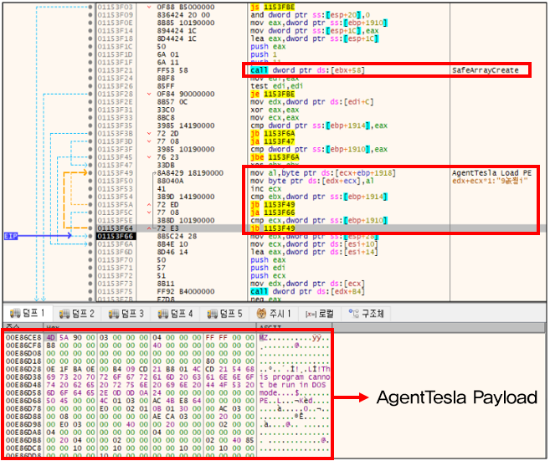The image size is (550, 461).
Task: Toggle breakpoint dot at address 01153F03
Action: click(x=90, y=7)
